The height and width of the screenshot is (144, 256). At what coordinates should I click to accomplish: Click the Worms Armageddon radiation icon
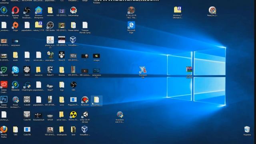tap(73, 115)
